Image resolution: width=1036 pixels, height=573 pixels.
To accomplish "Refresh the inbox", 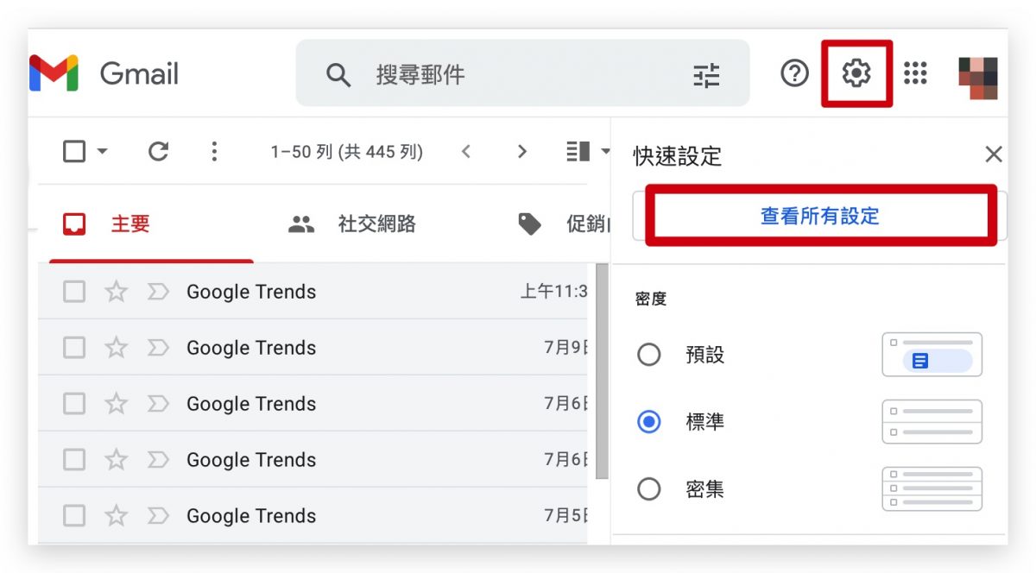I will point(158,152).
